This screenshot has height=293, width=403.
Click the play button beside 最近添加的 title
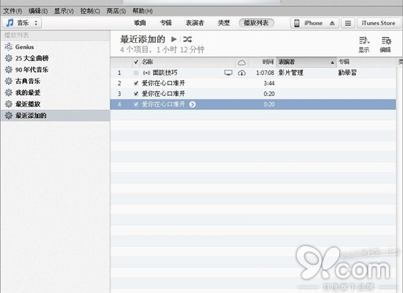pos(175,40)
